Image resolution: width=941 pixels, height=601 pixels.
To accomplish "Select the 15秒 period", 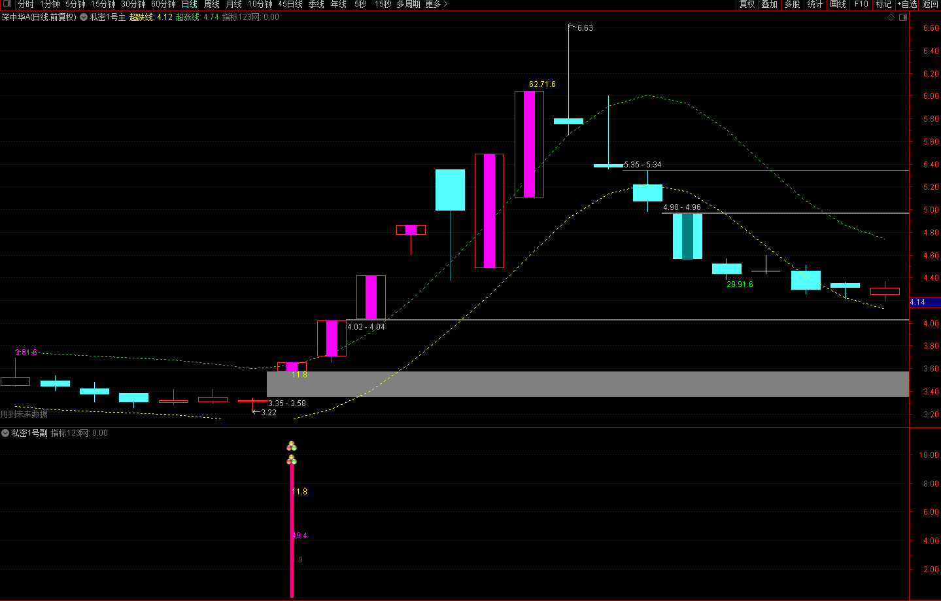I will tap(383, 4).
